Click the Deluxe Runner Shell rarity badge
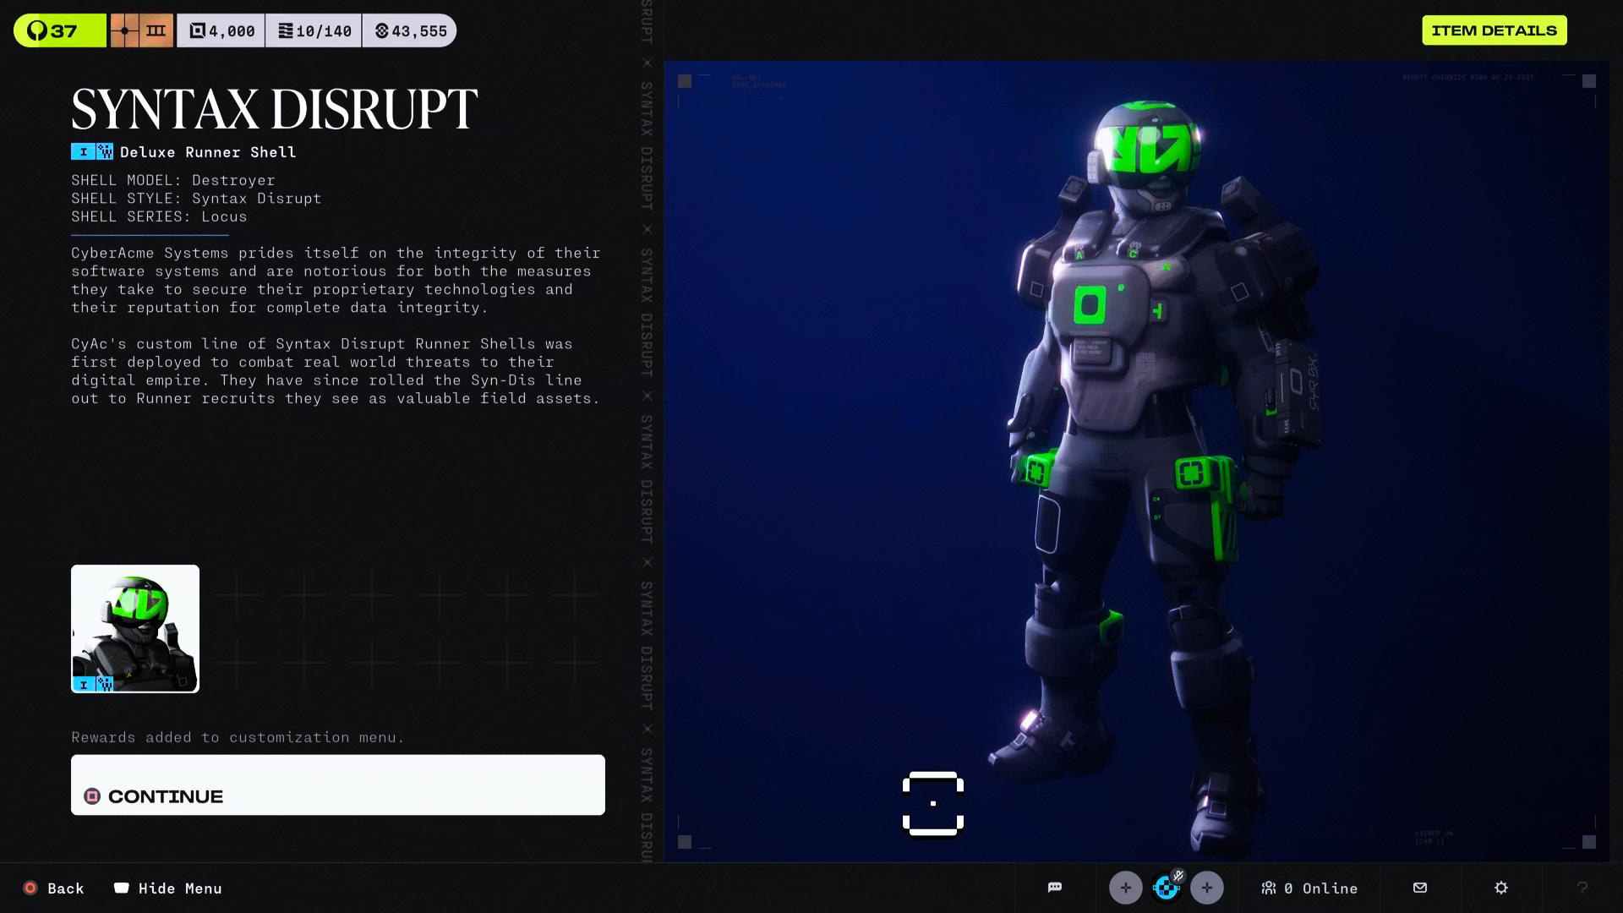1623x913 pixels. 92,151
